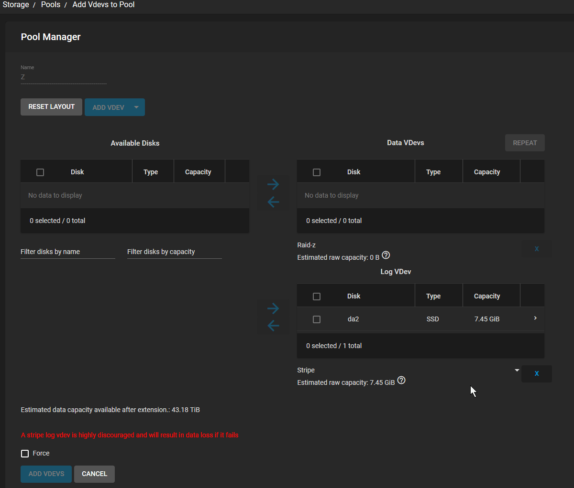The height and width of the screenshot is (488, 574).
Task: Go to Pools breadcrumb
Action: click(x=51, y=5)
